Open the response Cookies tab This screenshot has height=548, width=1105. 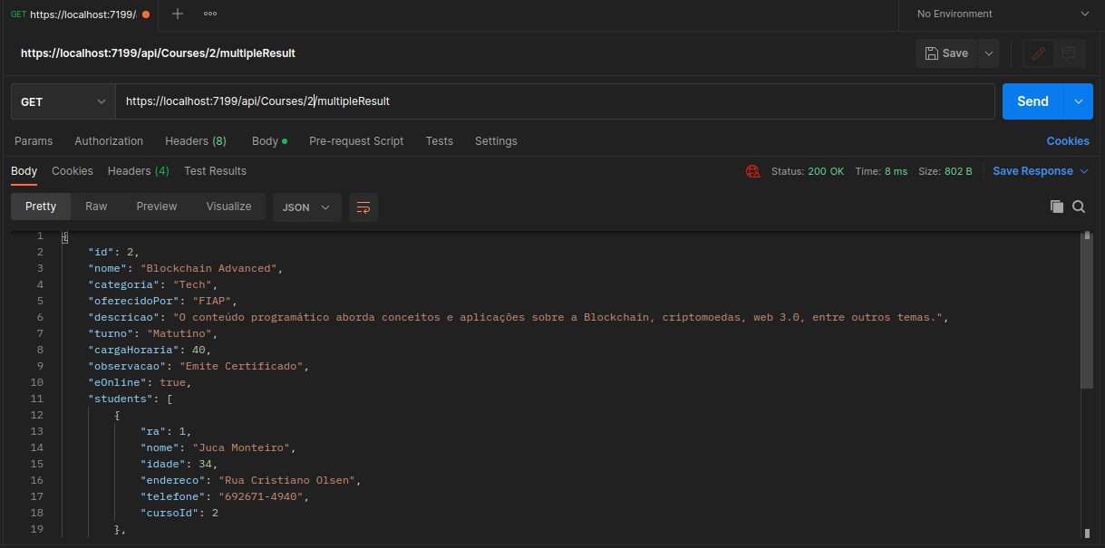[x=73, y=171]
